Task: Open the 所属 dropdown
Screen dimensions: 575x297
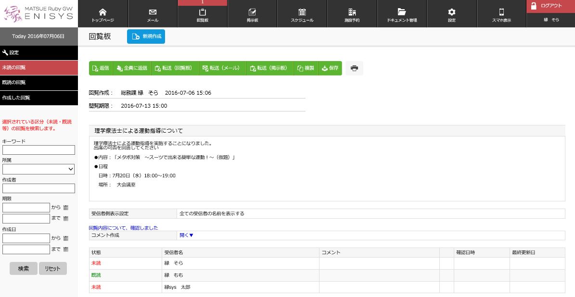Action: click(38, 169)
